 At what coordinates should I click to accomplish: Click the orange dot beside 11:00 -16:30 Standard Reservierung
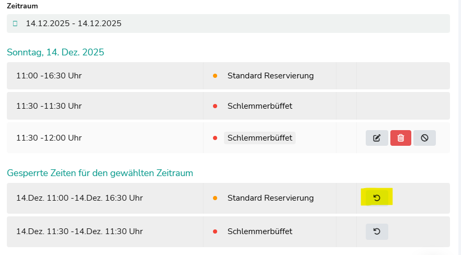coord(215,76)
